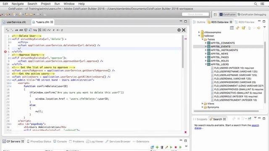The width and height of the screenshot is (269, 151).
Task: Open the Console tab
Action: click(x=60, y=141)
